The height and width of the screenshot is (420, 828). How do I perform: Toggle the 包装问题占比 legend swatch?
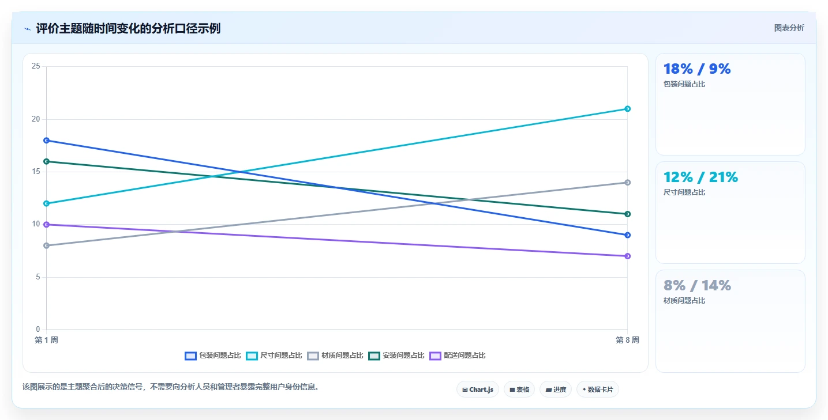click(x=191, y=355)
